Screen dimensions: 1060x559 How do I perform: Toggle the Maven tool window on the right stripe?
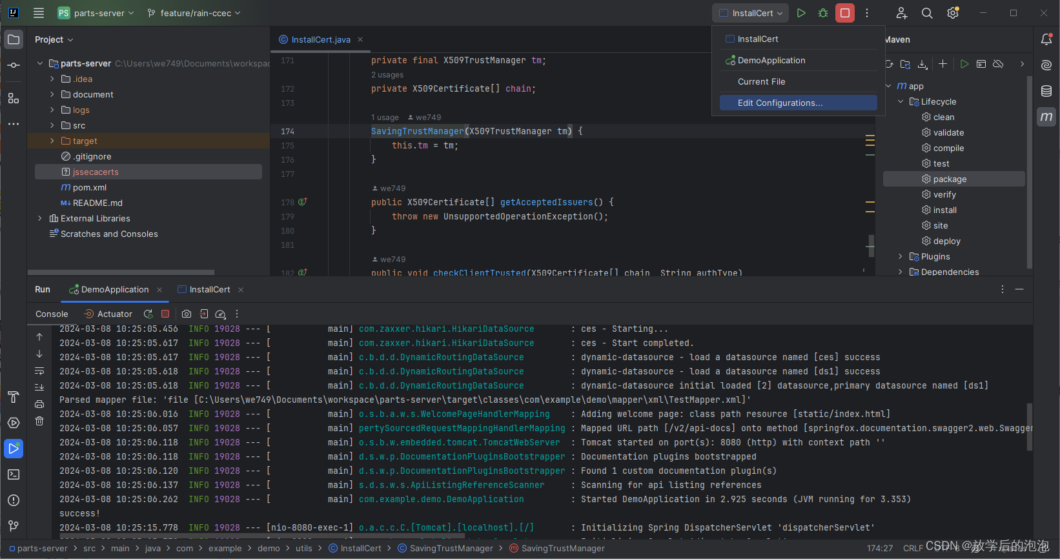(1046, 117)
